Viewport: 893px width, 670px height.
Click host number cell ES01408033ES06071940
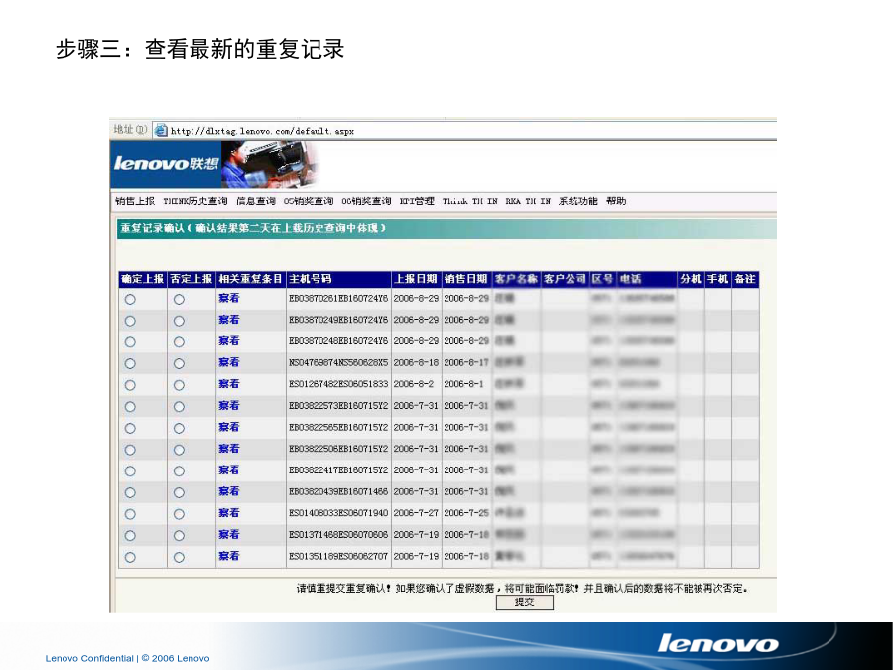click(338, 513)
